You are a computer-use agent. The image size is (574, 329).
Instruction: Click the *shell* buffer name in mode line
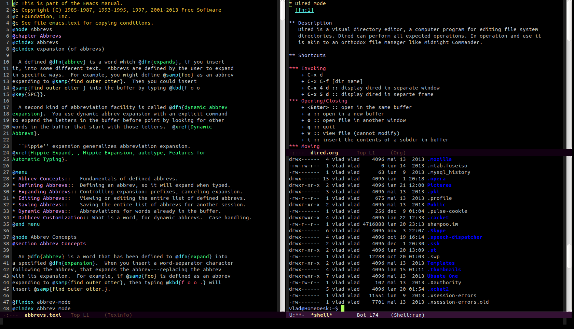(322, 315)
